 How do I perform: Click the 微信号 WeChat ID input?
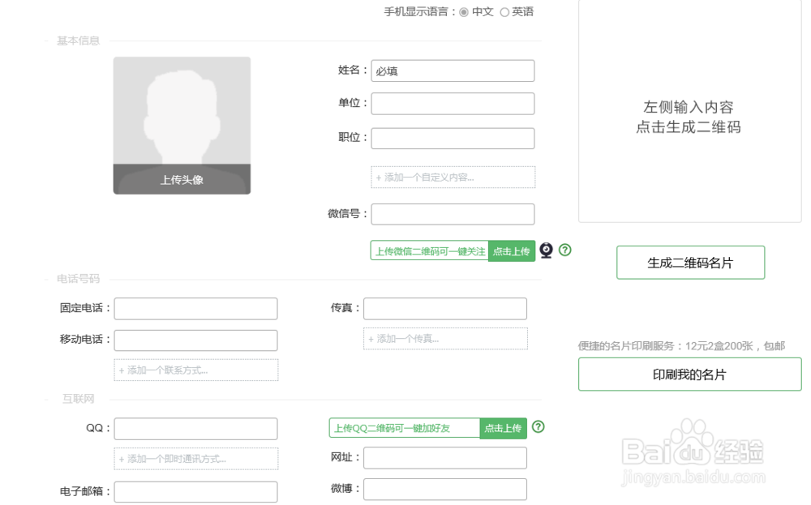click(453, 214)
